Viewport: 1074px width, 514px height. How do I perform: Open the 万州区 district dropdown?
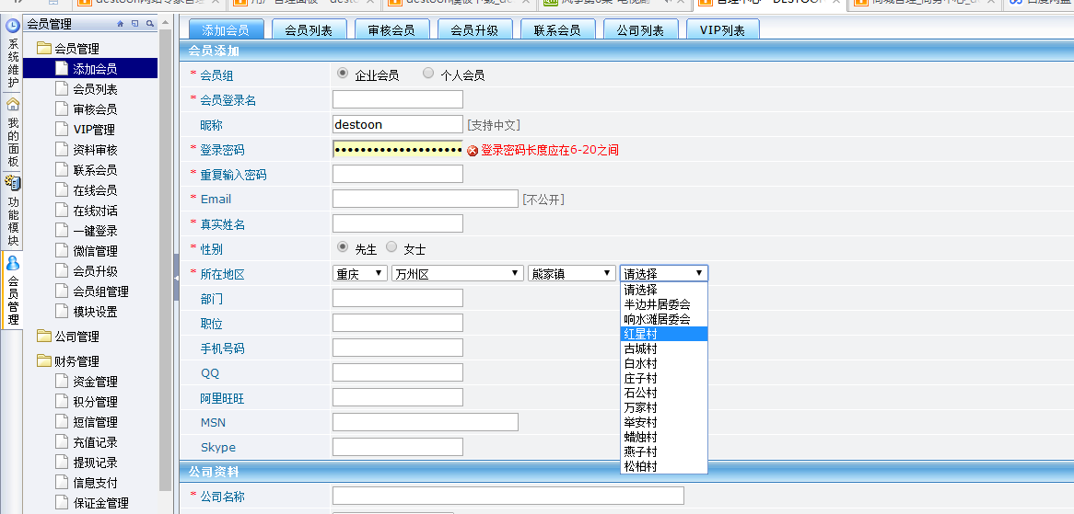tap(457, 273)
